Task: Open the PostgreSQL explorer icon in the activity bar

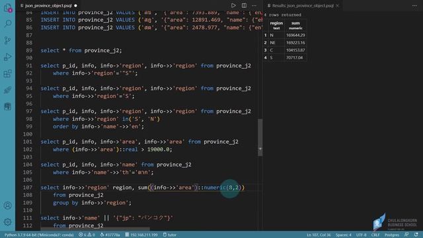Action: point(7,106)
